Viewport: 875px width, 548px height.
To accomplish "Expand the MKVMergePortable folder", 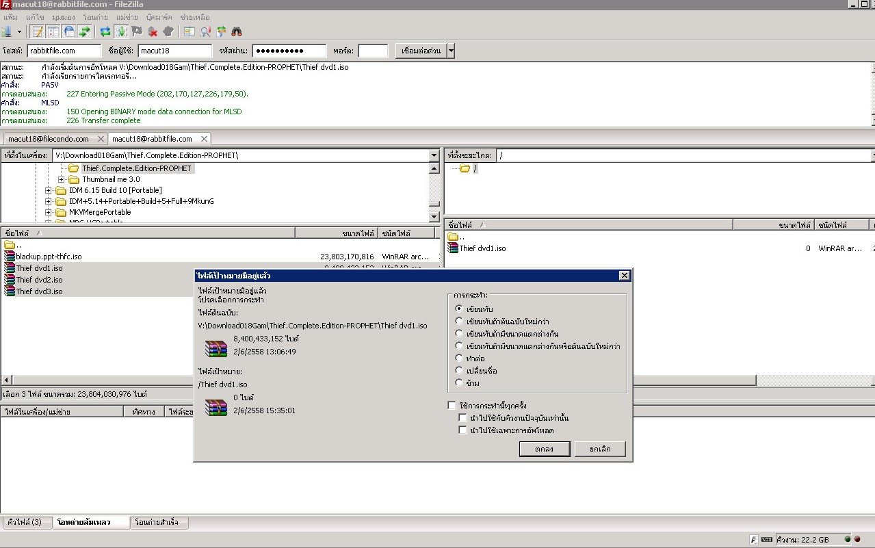I will pyautogui.click(x=48, y=212).
